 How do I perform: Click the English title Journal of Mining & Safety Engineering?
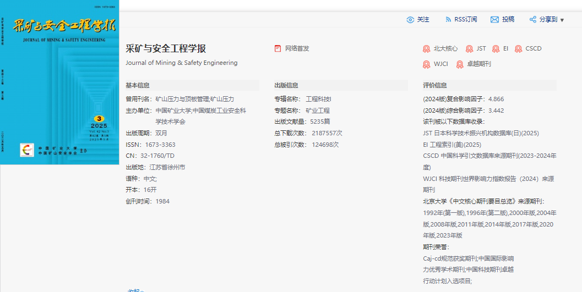click(x=182, y=63)
